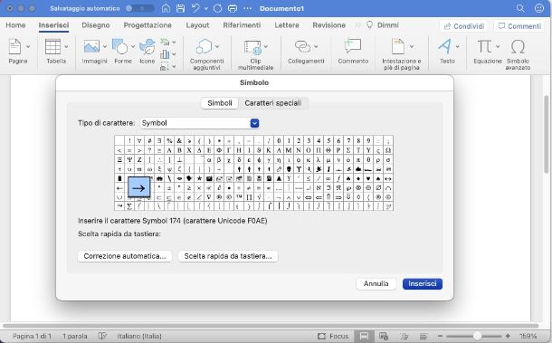Click the Immagini picture icon
The image size is (552, 343).
click(x=91, y=46)
